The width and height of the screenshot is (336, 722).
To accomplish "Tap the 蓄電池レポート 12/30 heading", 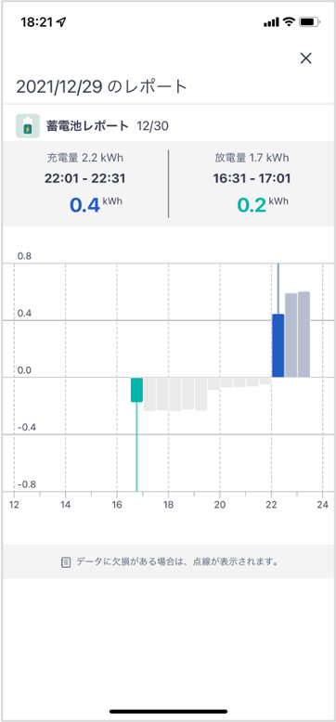I will [x=108, y=125].
